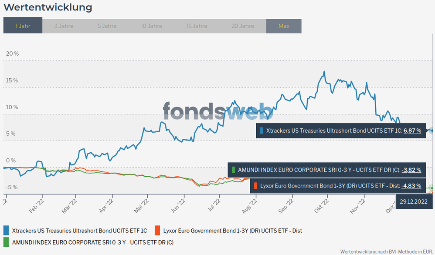Viewport: 435px width, 255px height.
Task: Toggle AMUNDI INDEX EURO CORPORATE legend entry
Action: coord(92,242)
